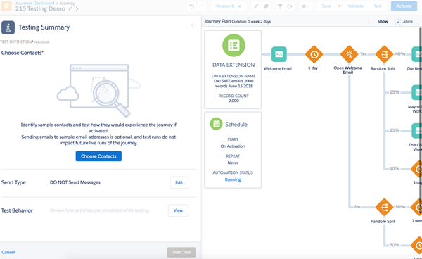Click the RECORD COUNT 2,000 value

click(x=234, y=101)
